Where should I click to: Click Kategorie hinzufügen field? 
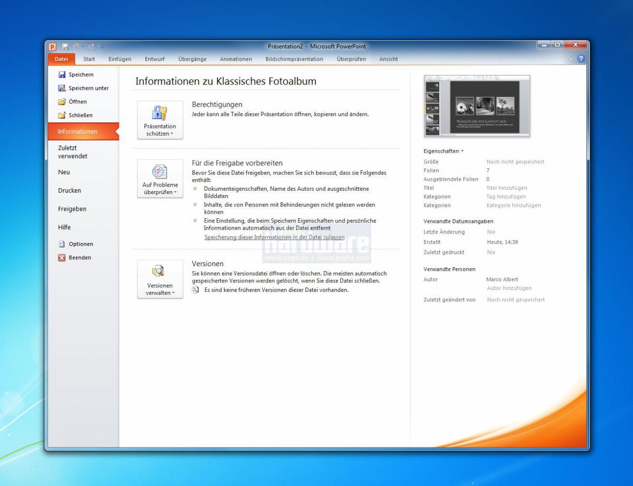(514, 205)
